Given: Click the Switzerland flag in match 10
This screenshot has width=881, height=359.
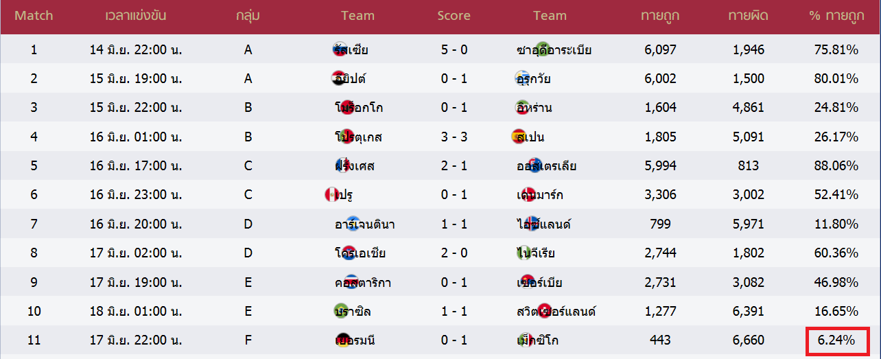Looking at the screenshot, I should (545, 311).
